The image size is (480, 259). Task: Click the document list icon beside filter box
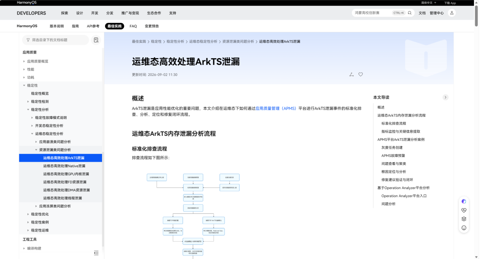pyautogui.click(x=96, y=40)
